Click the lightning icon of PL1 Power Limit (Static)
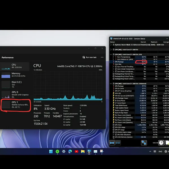Viewport: 169px width, 169px height. 114,115
